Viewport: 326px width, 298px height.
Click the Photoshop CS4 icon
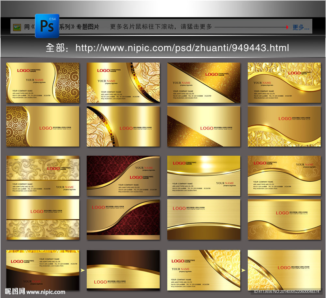pos(47,26)
